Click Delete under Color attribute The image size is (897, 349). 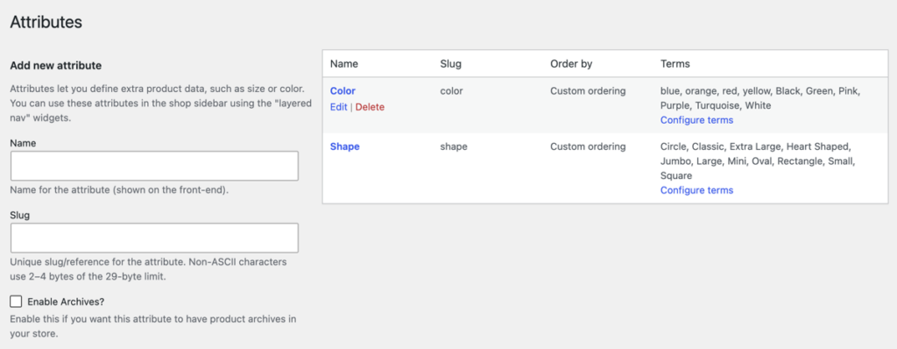(371, 107)
